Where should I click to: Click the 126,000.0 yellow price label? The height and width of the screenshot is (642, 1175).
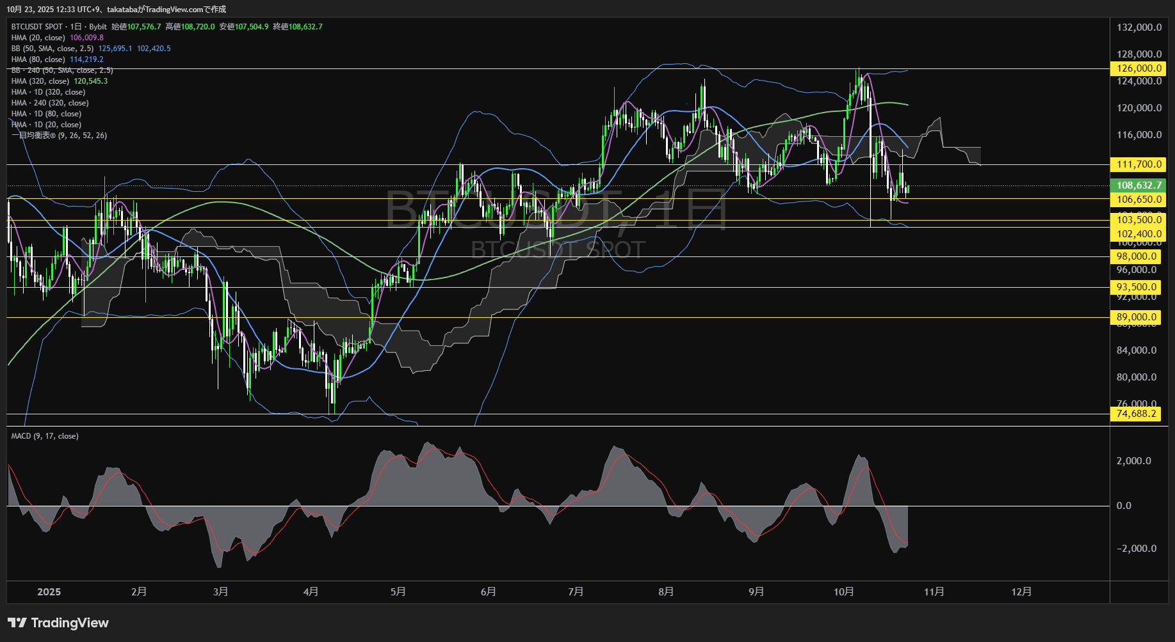1139,68
